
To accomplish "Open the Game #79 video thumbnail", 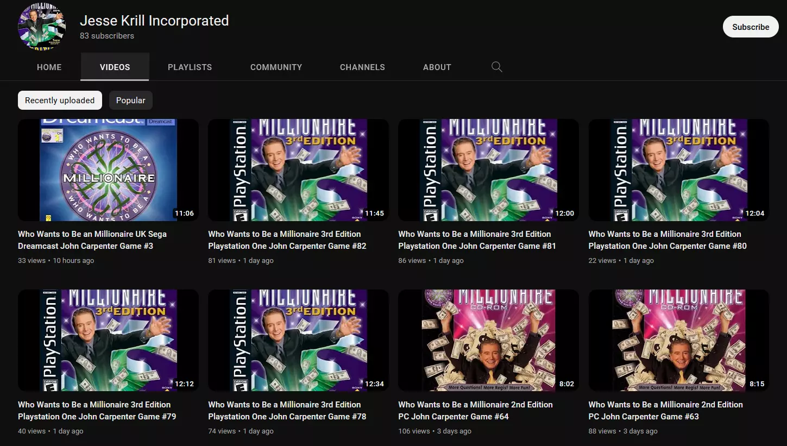I will (108, 341).
